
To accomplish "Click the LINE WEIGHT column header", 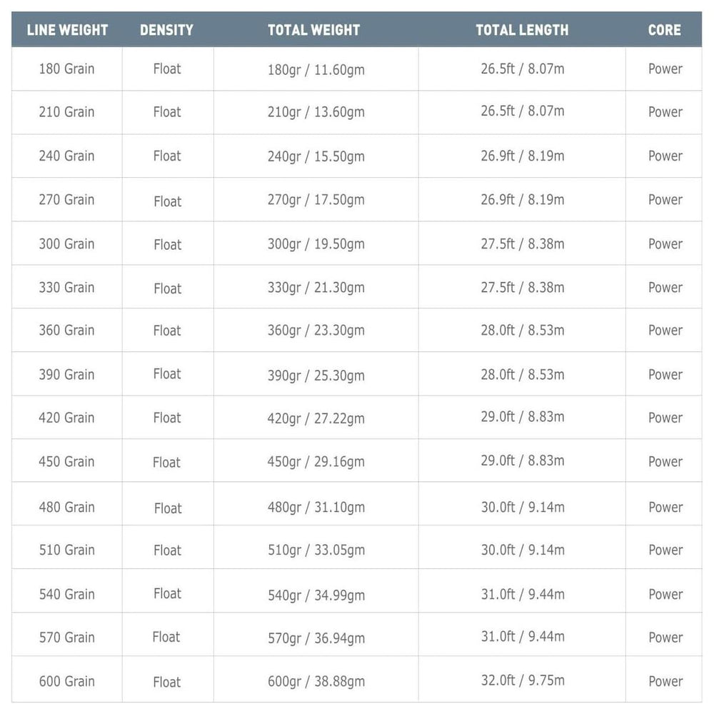I will point(67,30).
